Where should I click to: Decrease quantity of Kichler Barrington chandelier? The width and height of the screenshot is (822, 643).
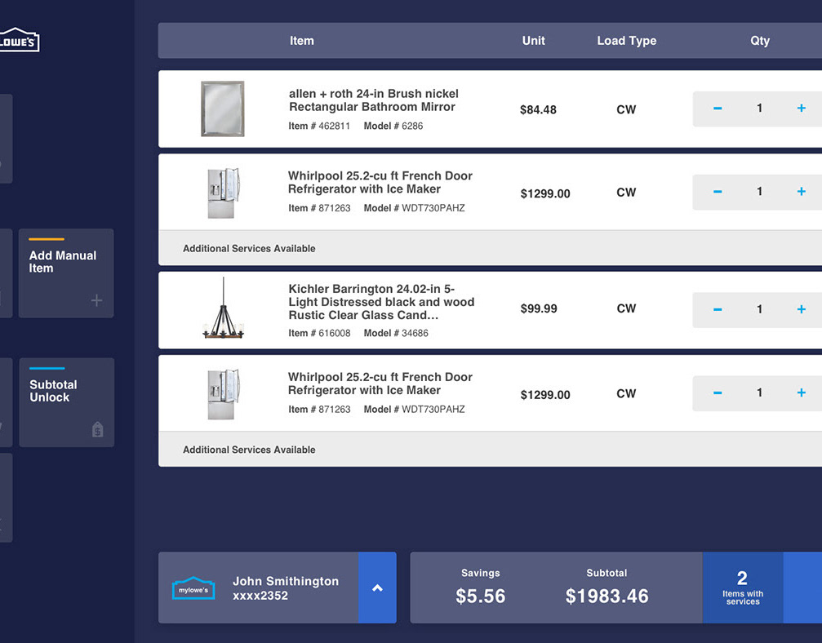tap(718, 310)
